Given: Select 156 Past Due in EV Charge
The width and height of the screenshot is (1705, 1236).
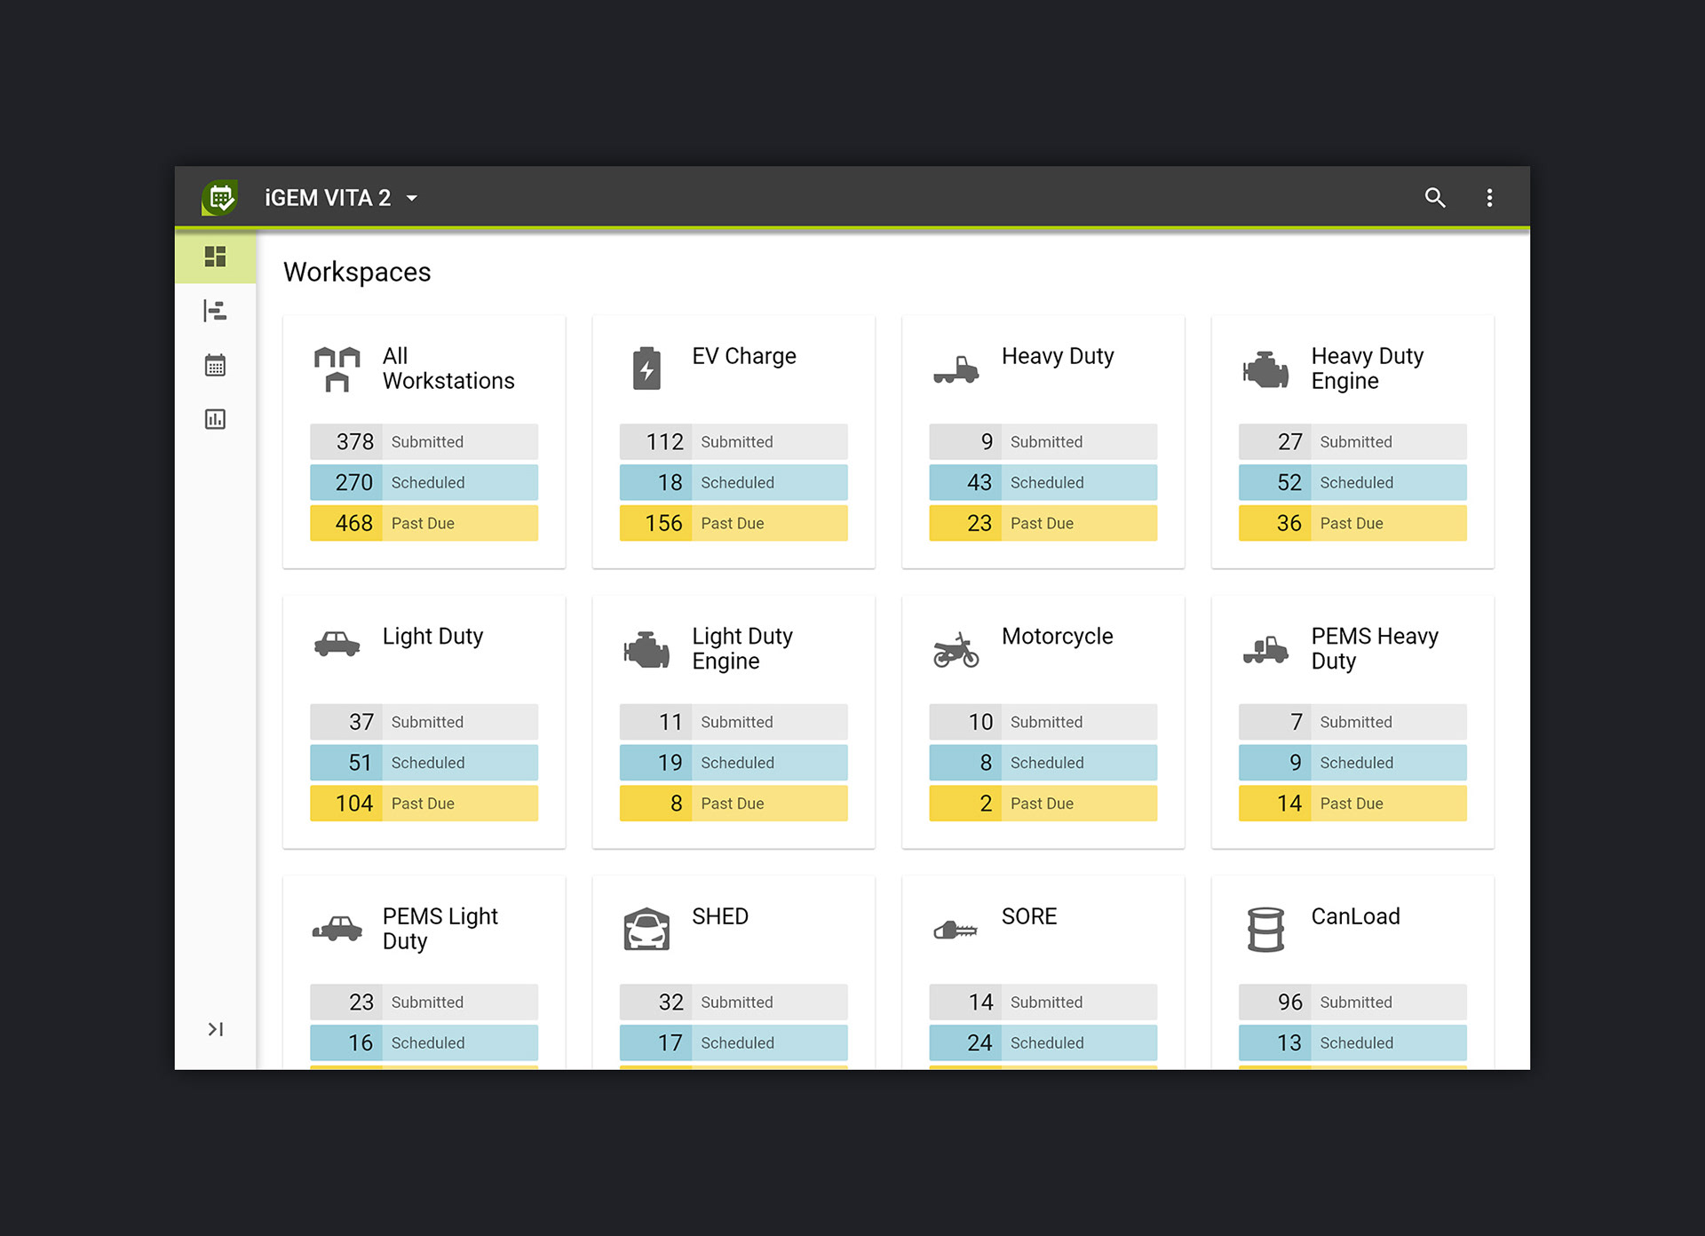Looking at the screenshot, I should (734, 523).
